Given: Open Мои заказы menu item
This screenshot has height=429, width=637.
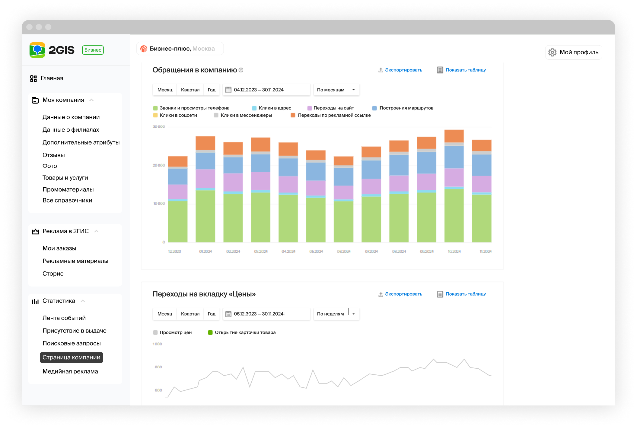Looking at the screenshot, I should [59, 249].
